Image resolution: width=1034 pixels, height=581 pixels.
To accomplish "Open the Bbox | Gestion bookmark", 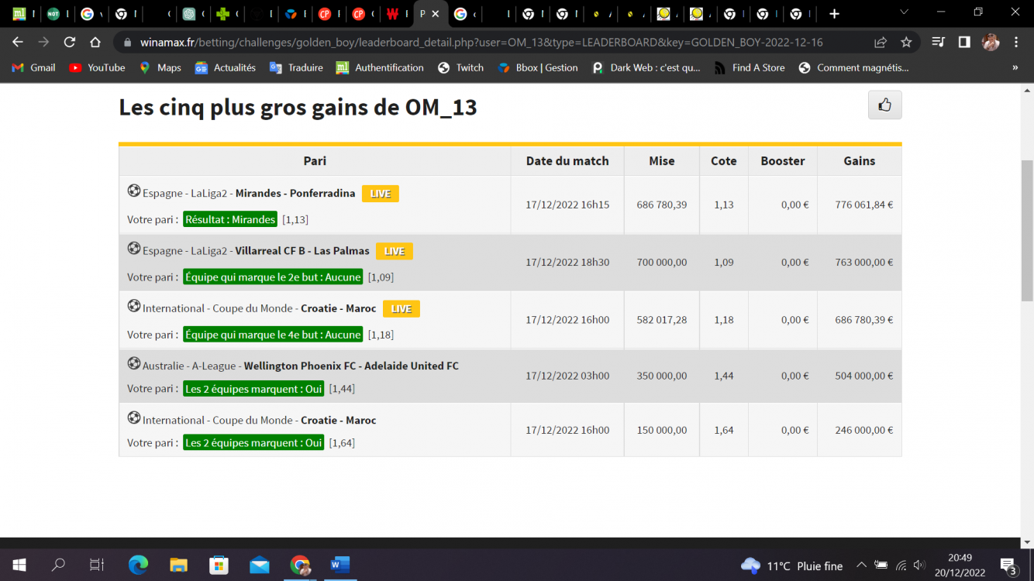I will 538,67.
